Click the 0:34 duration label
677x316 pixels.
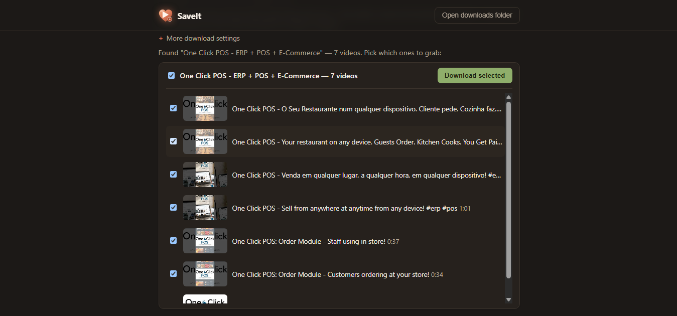(x=437, y=275)
